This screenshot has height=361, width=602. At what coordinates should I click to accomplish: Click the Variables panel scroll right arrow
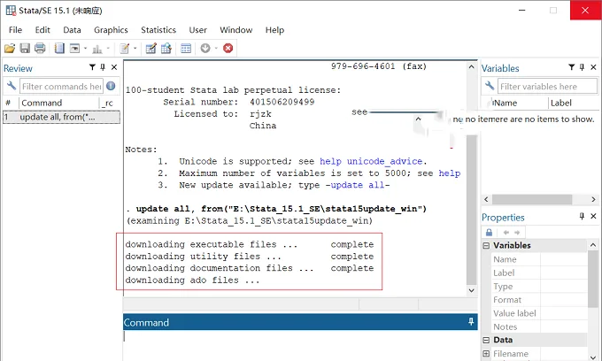[593, 199]
